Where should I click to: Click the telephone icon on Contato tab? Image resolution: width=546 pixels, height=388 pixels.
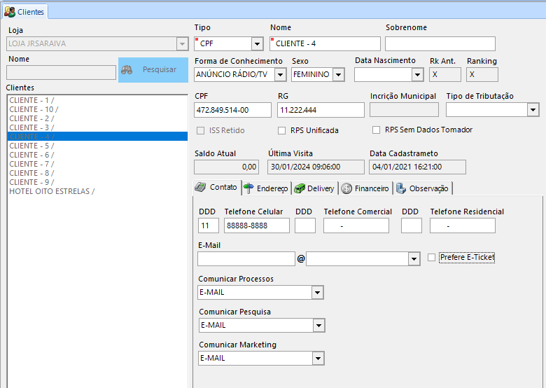pos(200,187)
